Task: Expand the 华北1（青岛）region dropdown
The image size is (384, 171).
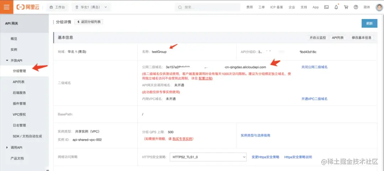Action: pyautogui.click(x=91, y=7)
